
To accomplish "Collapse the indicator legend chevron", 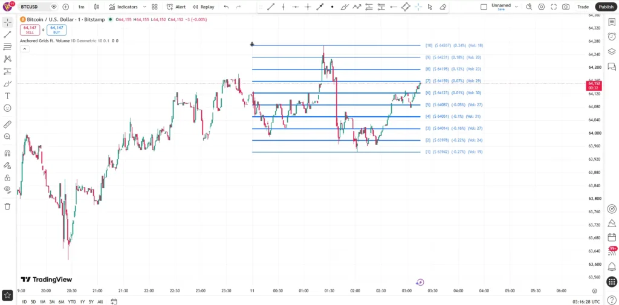I will (x=24, y=49).
